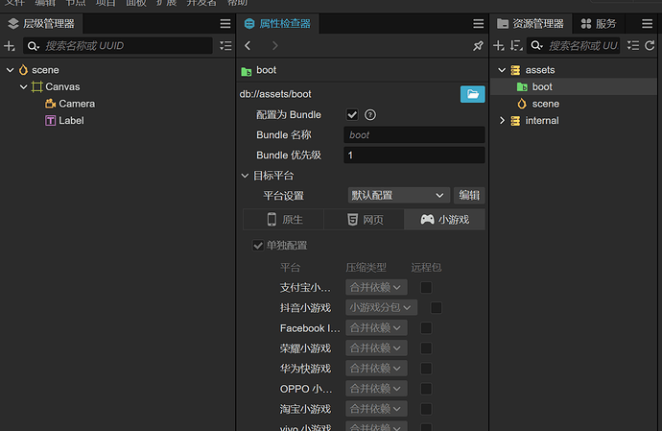Collapse the scene node in Hierarchy
This screenshot has height=431, width=662.
(11, 70)
